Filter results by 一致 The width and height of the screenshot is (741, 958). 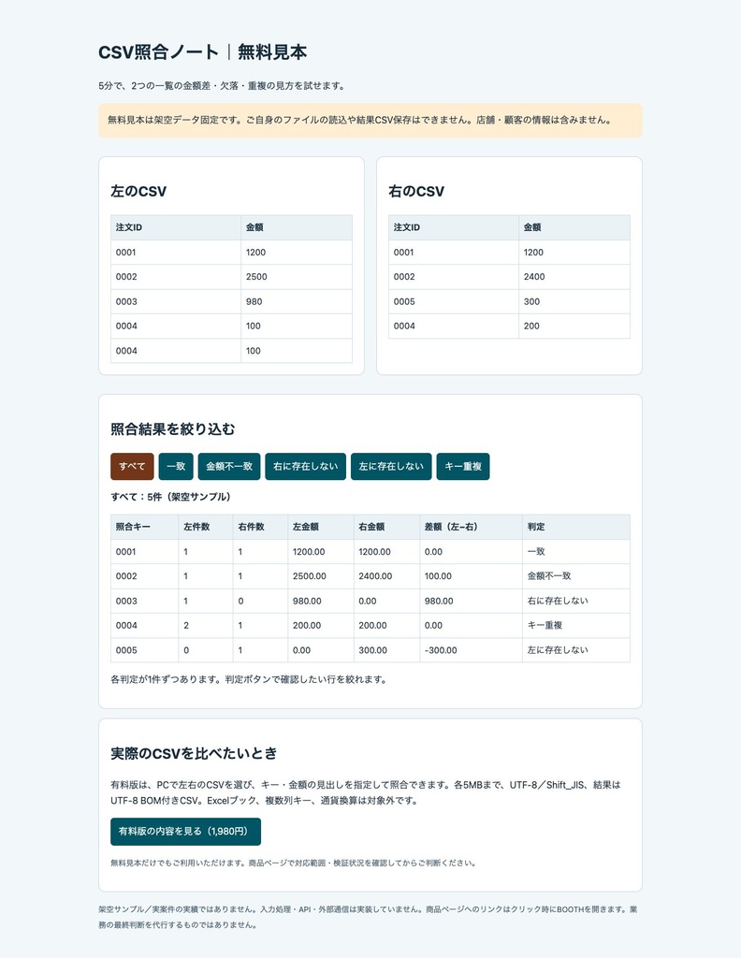pyautogui.click(x=176, y=466)
